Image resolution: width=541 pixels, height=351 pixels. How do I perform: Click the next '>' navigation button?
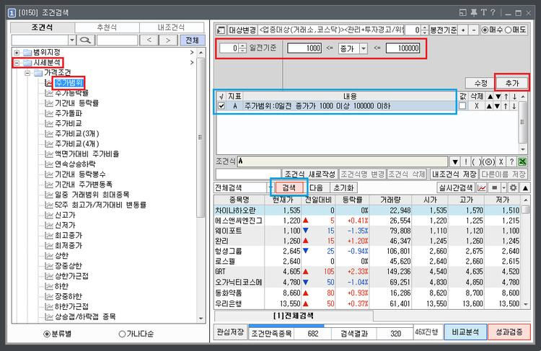click(168, 40)
